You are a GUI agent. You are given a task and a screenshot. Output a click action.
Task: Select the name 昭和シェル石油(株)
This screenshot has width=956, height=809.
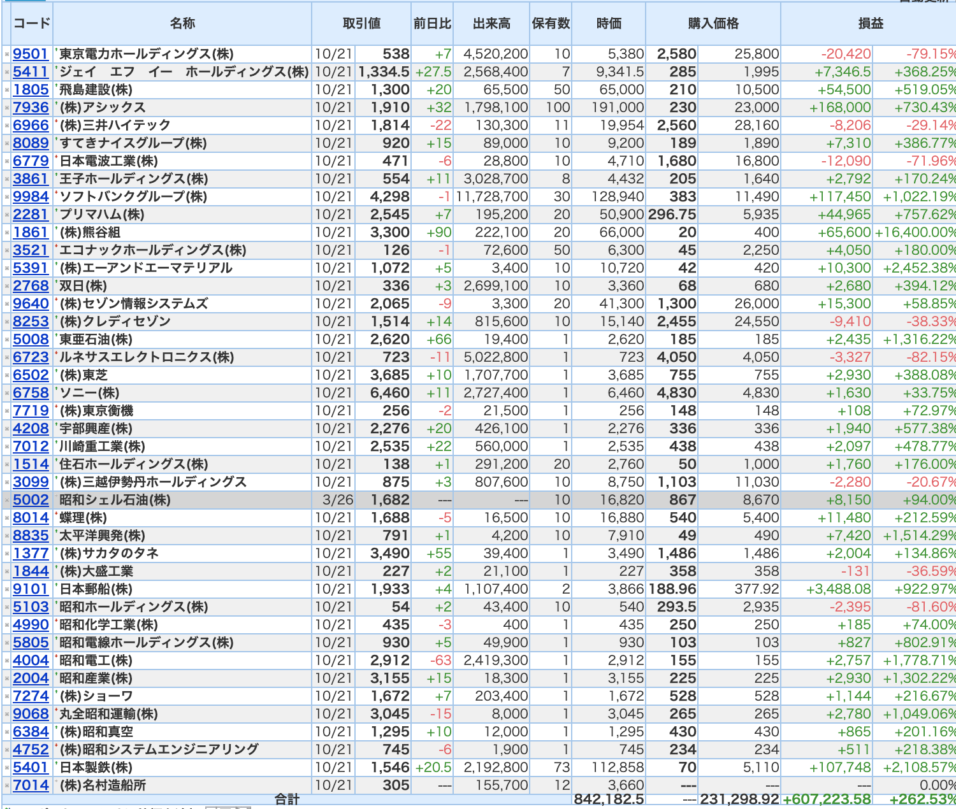(115, 500)
